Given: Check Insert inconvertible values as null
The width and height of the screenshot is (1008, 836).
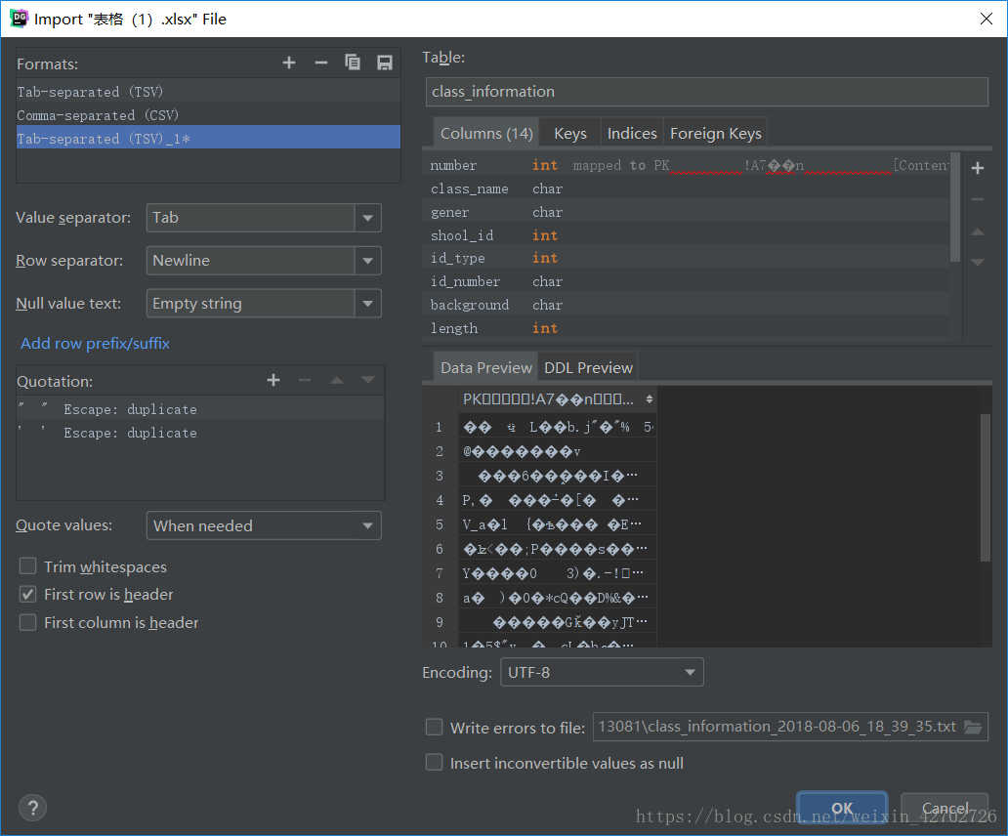Looking at the screenshot, I should (435, 763).
